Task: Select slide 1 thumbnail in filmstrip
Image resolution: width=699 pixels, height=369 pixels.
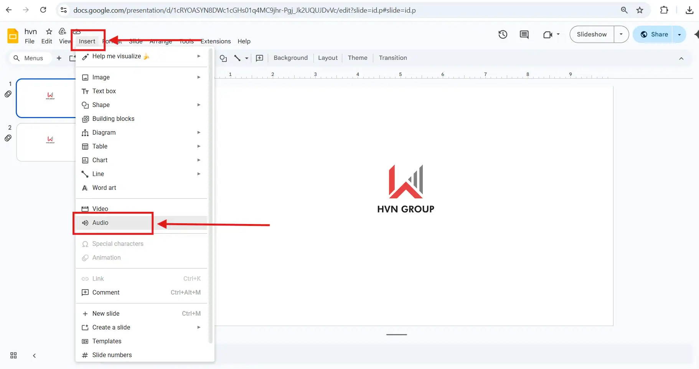Action: [x=46, y=98]
